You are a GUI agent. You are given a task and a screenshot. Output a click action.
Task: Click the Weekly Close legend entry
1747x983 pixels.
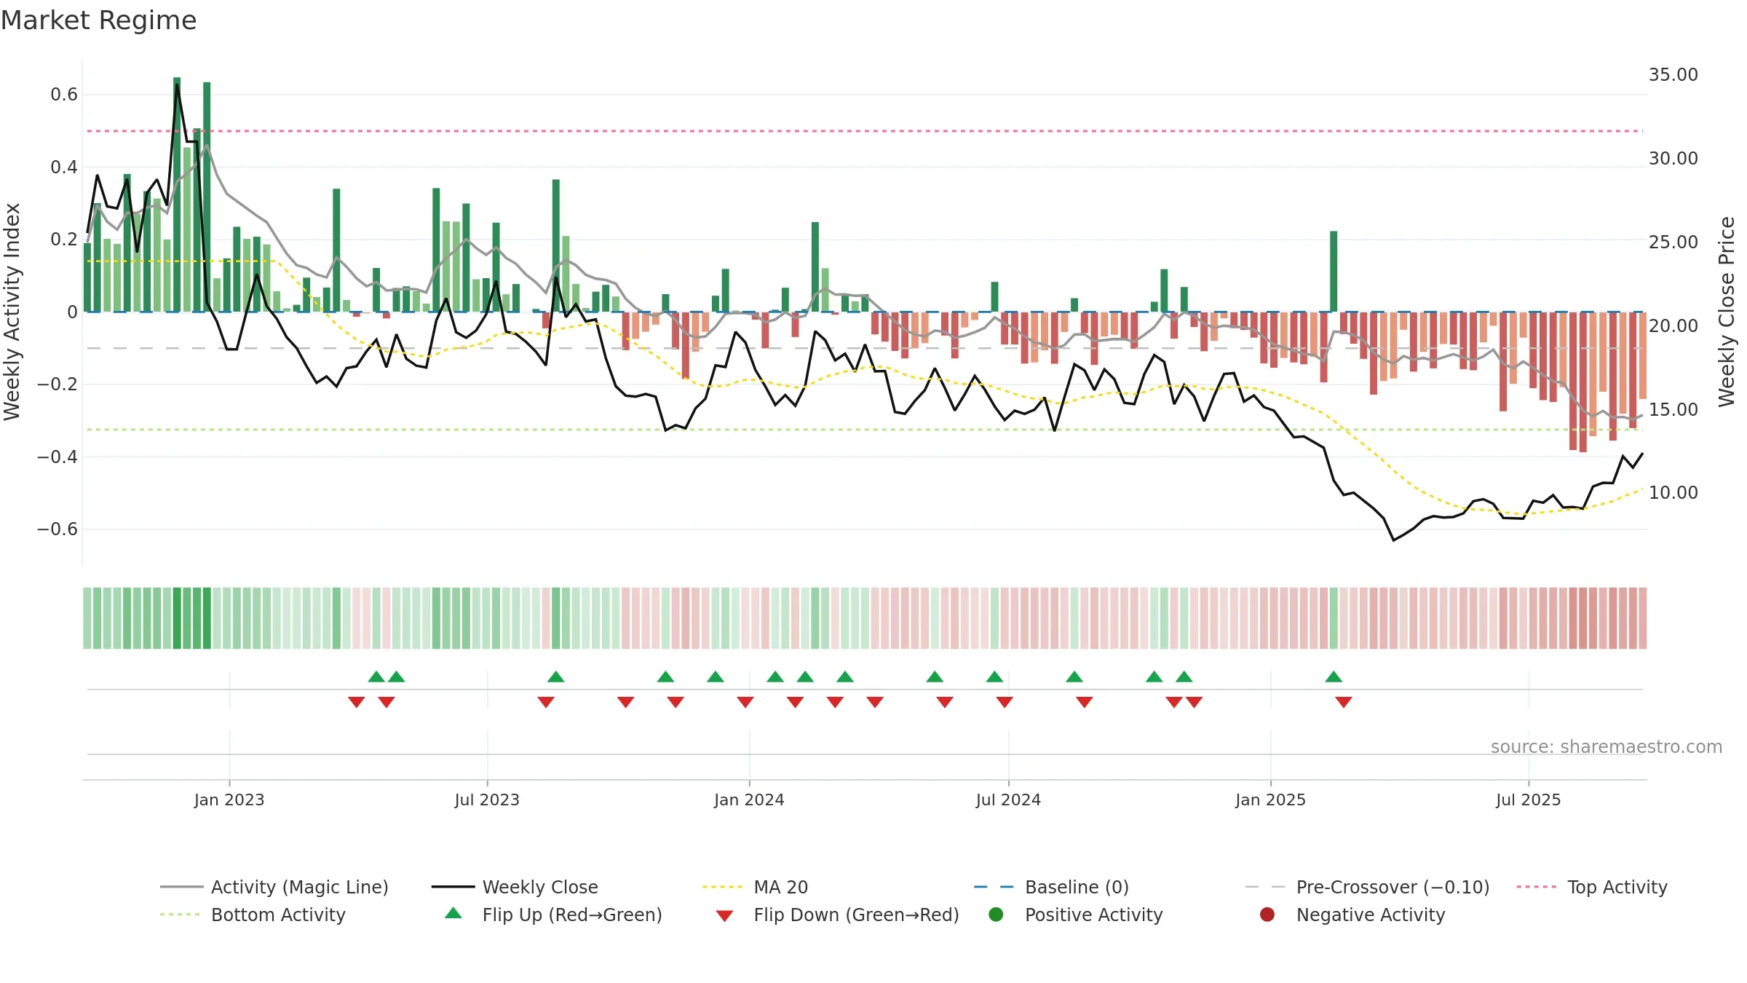[515, 887]
